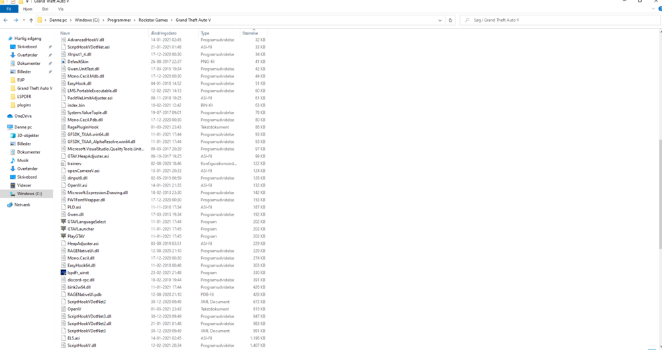Sort files by Ændringsdato column
The image size is (662, 350).
[164, 33]
